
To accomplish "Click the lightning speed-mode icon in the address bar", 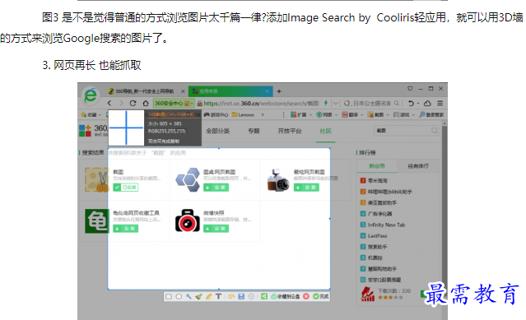I will click(x=325, y=103).
